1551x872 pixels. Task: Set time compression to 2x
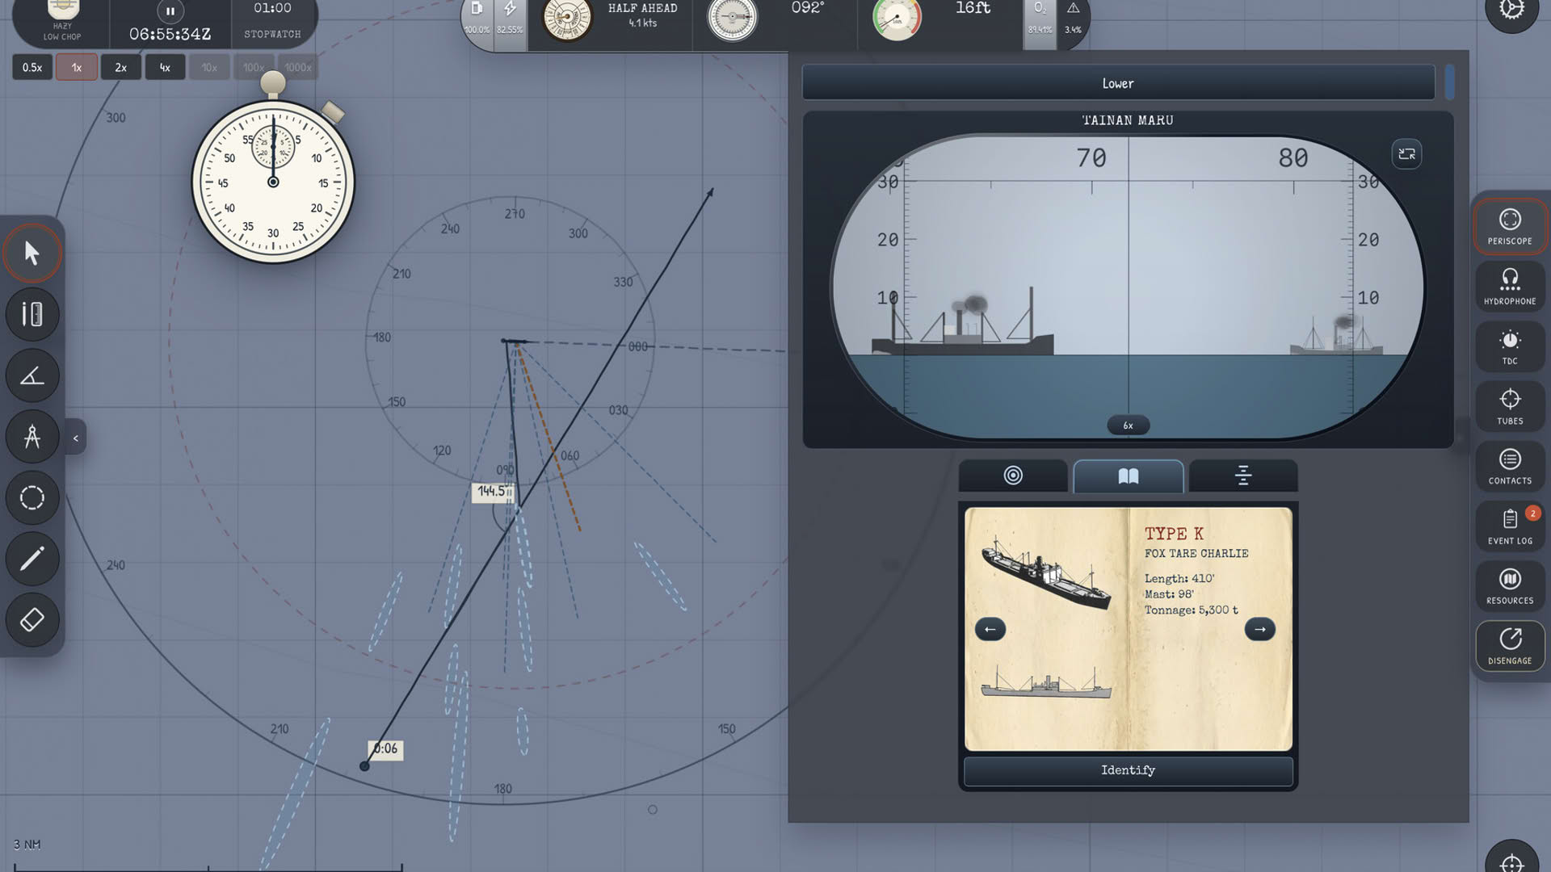pyautogui.click(x=121, y=67)
